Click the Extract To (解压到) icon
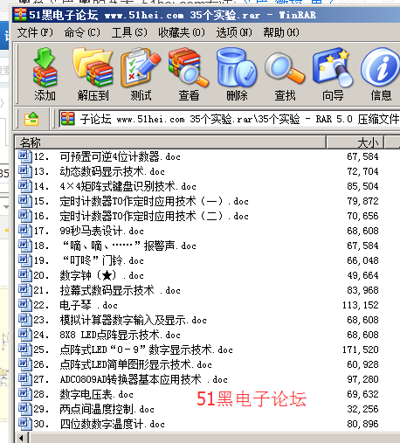Viewport: 400px width, 443px height. click(93, 67)
